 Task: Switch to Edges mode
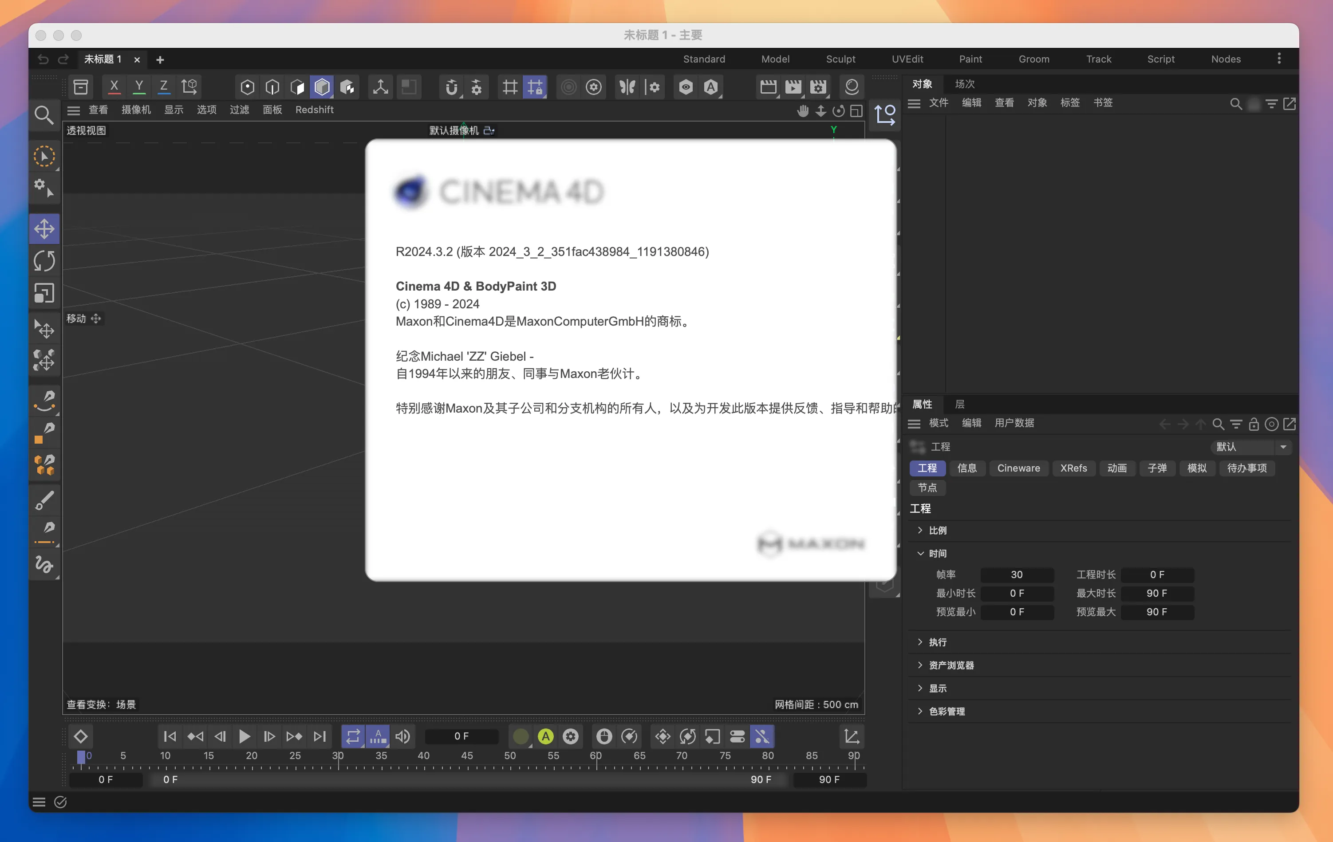tap(272, 87)
